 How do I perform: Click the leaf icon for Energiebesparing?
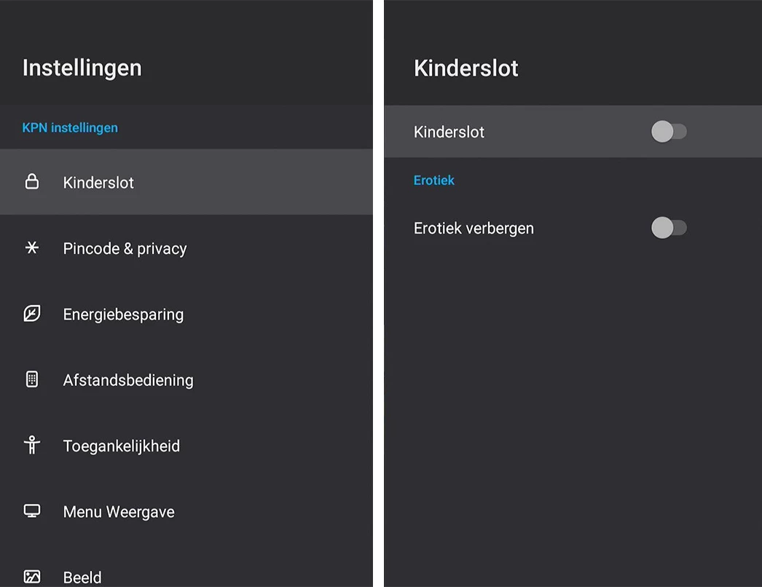click(32, 314)
